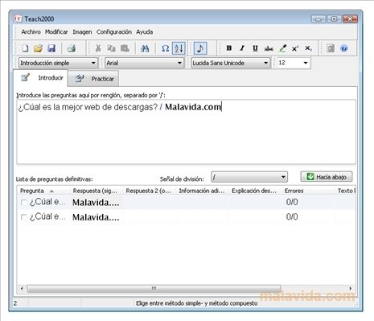The width and height of the screenshot is (374, 321).
Task: Click the gray document icon near help
Action: 331,48
